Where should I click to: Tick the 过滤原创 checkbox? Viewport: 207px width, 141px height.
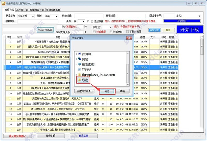[111, 32]
